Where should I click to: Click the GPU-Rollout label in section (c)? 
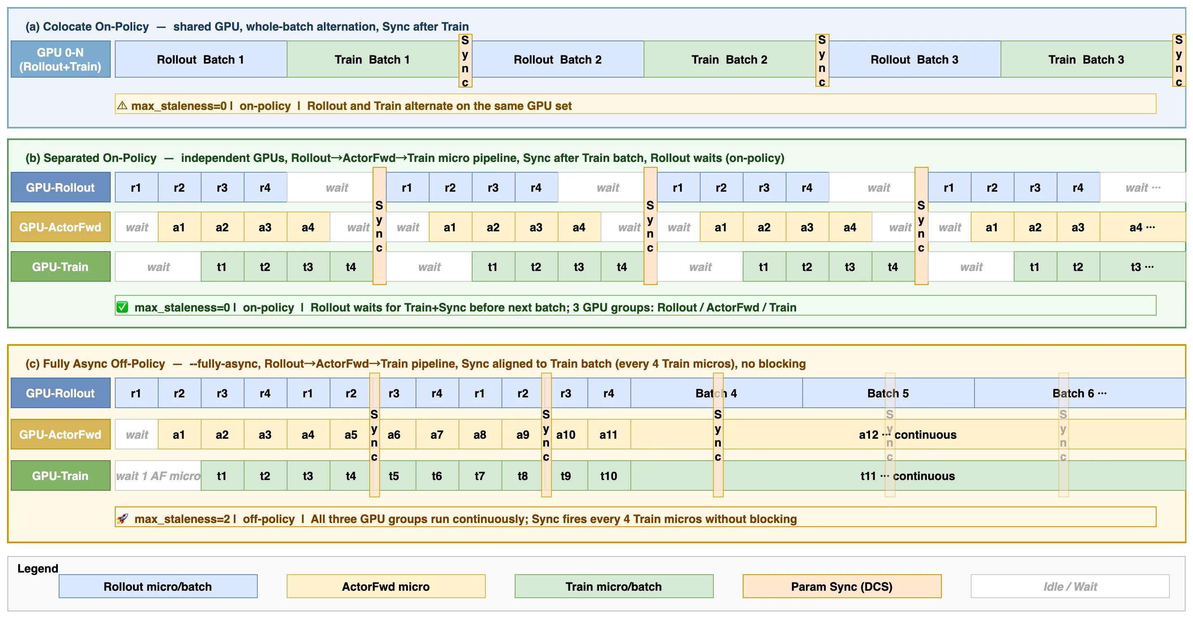tap(61, 393)
